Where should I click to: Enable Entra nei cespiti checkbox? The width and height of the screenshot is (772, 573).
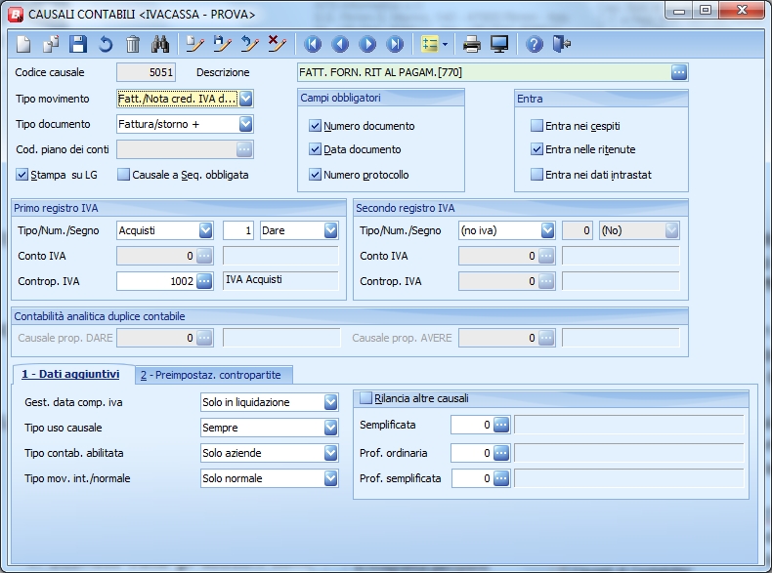[536, 126]
